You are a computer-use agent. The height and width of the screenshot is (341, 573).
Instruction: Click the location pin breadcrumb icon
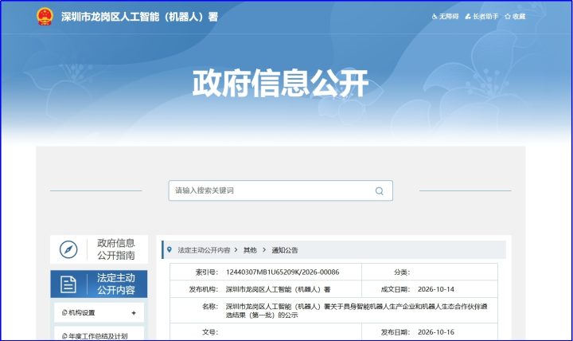[170, 250]
